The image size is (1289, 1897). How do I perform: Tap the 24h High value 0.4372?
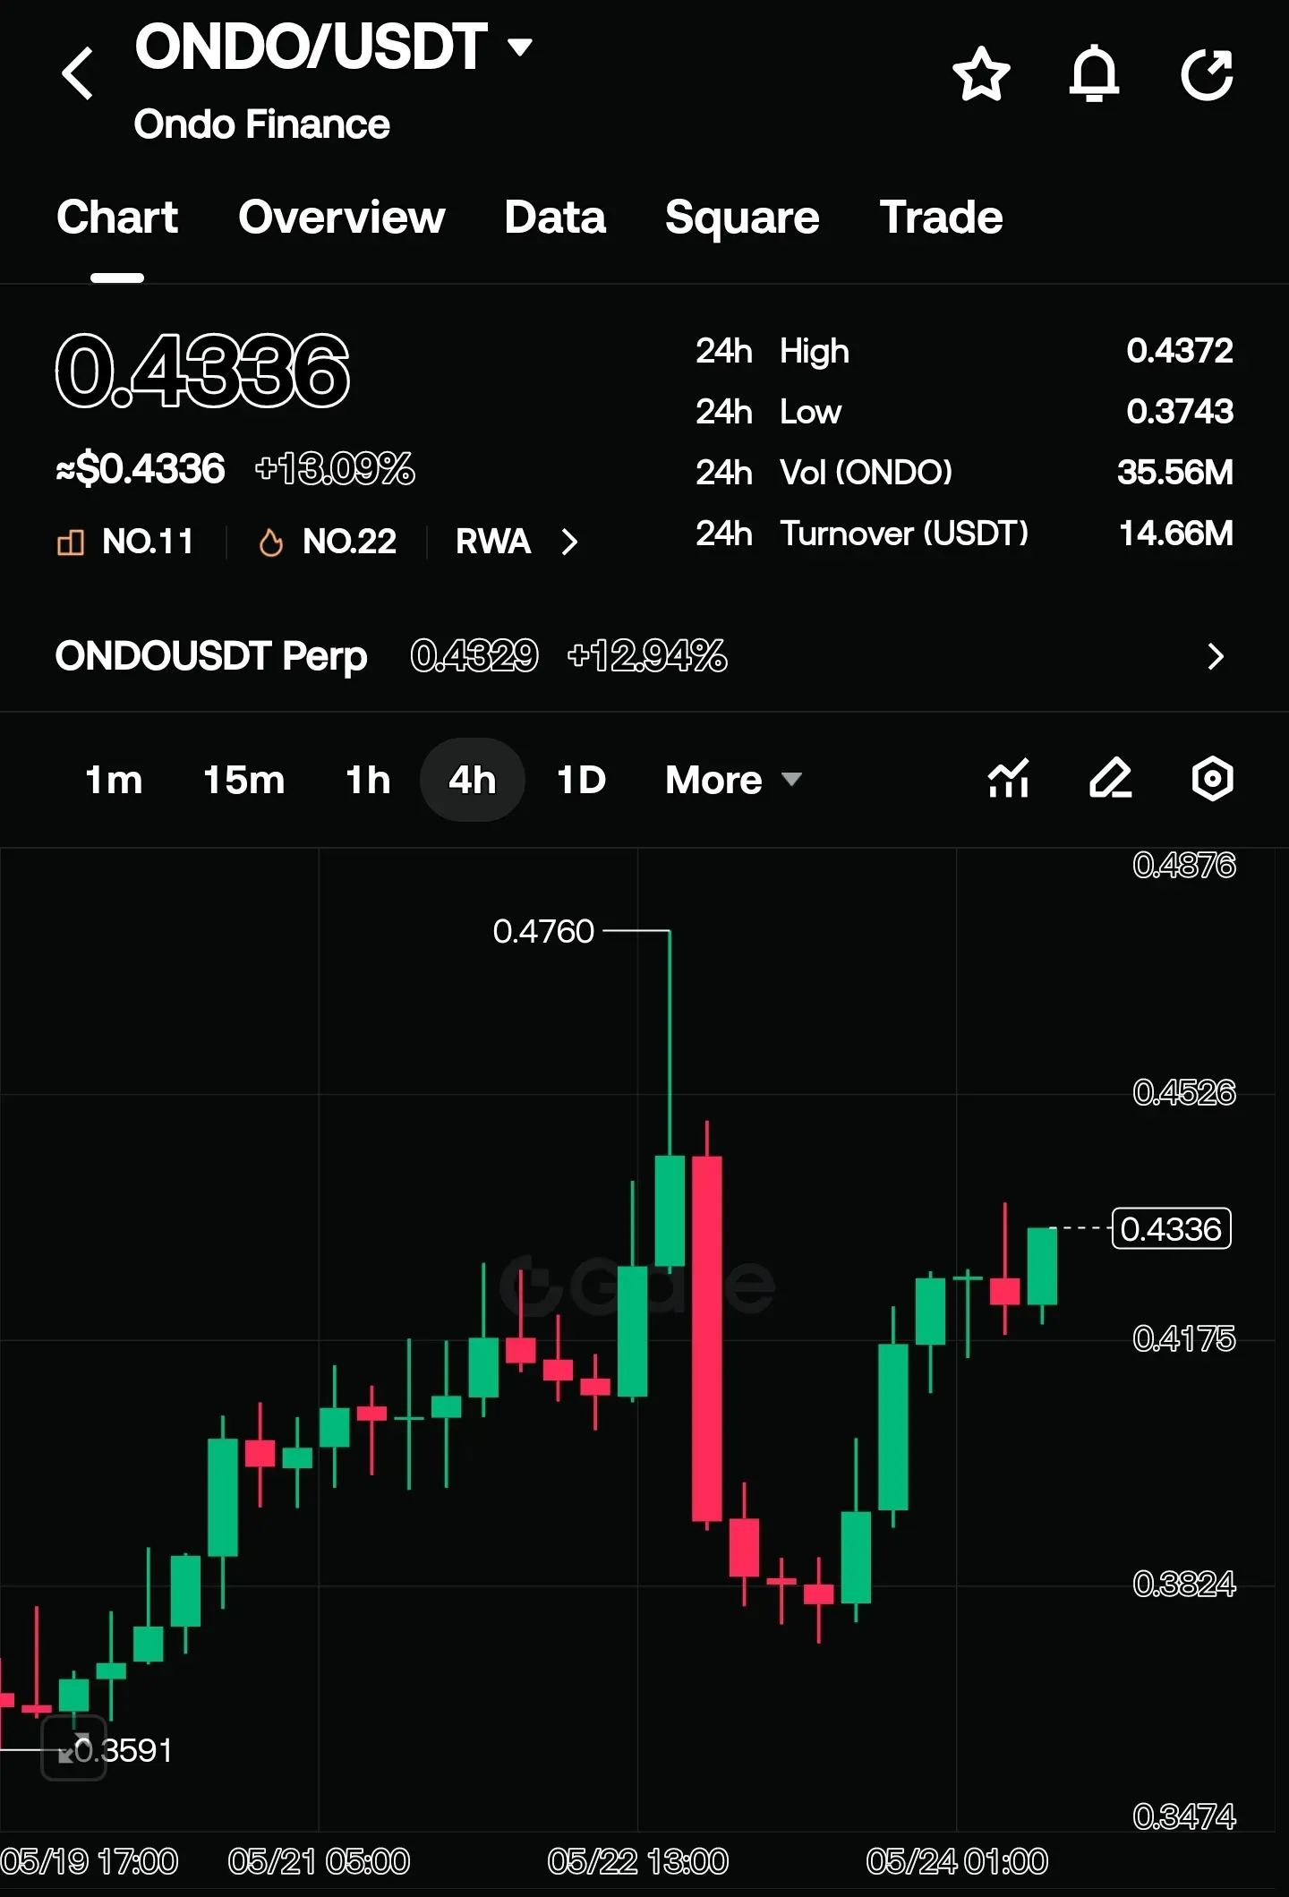[x=1180, y=351]
